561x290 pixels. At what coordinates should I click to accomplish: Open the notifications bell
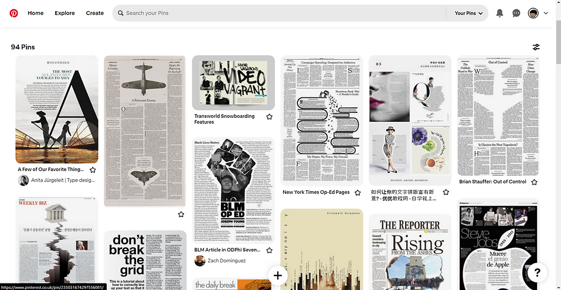coord(499,13)
